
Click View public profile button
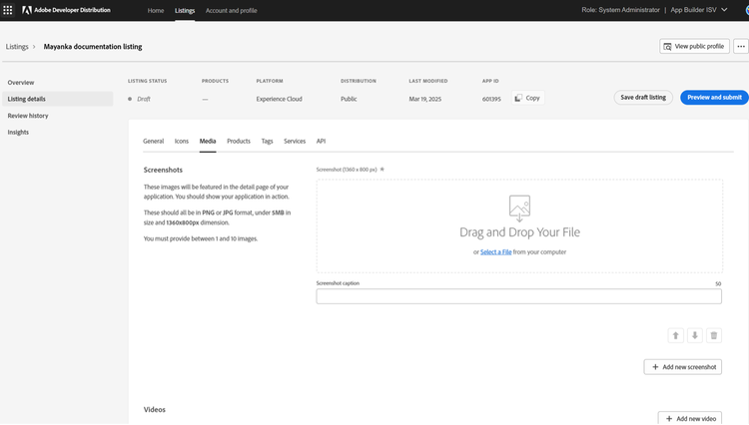pyautogui.click(x=694, y=46)
